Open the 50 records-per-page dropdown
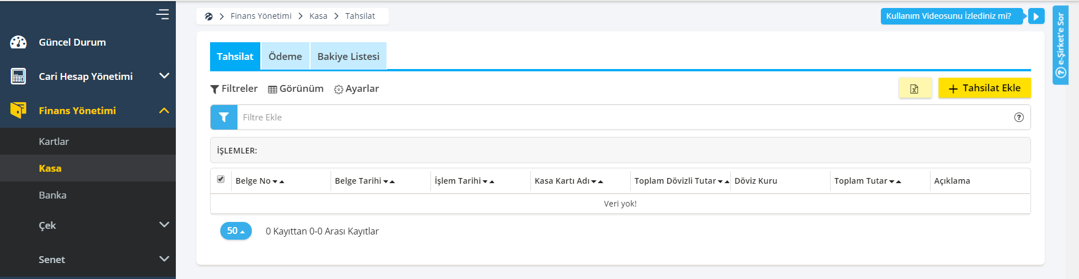The image size is (1079, 279). point(236,231)
